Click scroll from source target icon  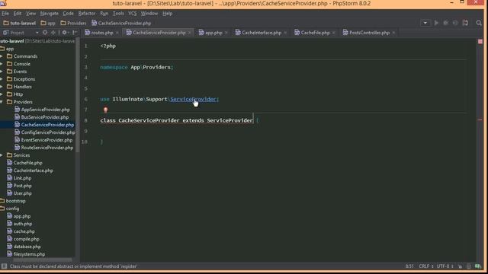45,32
